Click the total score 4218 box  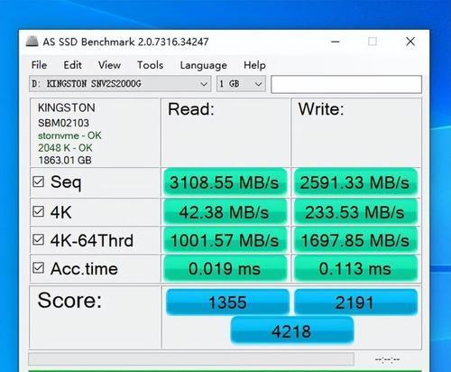click(x=292, y=330)
